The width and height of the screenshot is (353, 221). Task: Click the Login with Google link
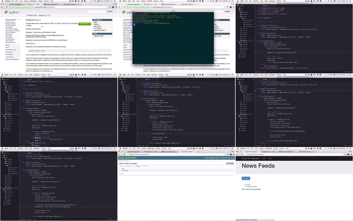pos(99,30)
